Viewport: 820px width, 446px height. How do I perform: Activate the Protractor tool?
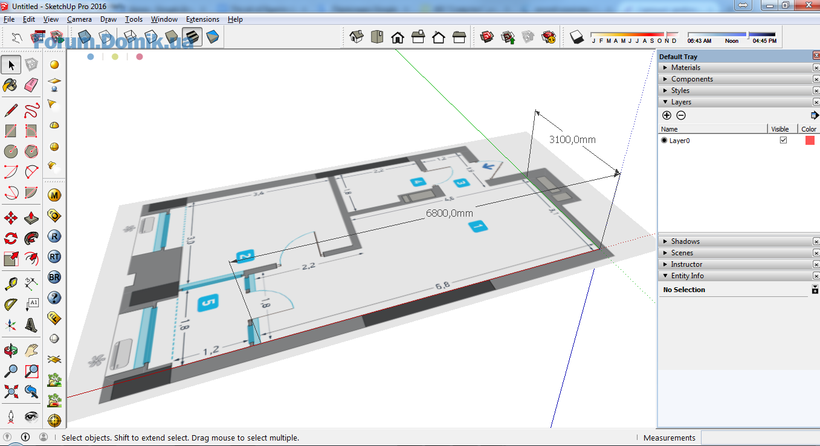11,304
